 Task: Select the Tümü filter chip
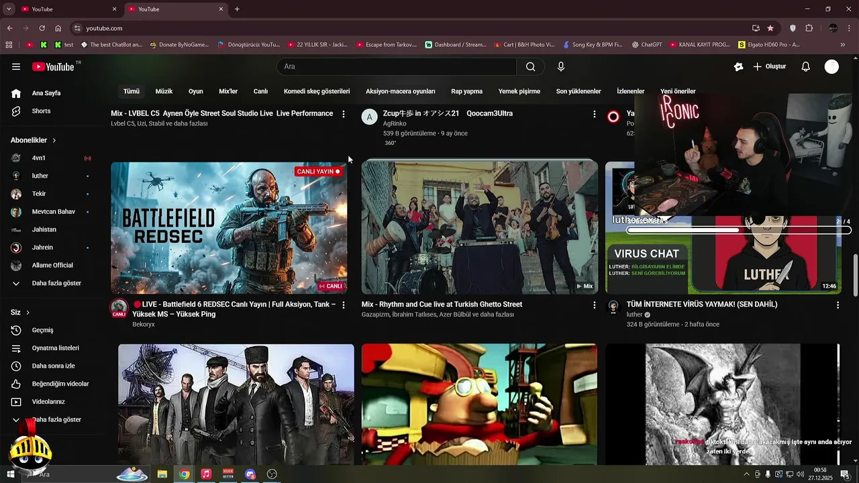(x=132, y=91)
